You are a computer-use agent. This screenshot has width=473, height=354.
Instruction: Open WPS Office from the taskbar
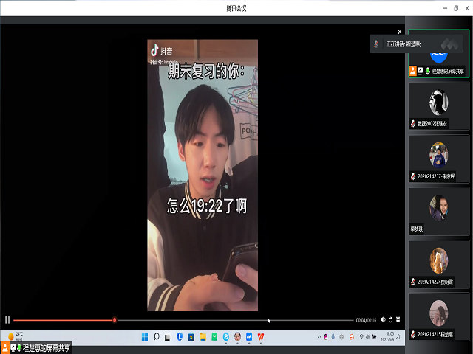[x=261, y=337]
